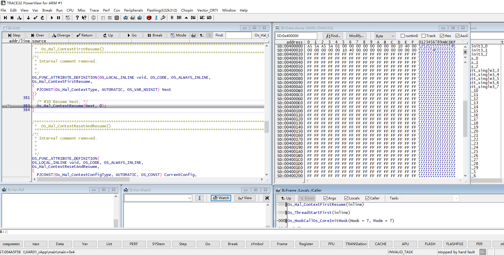Image resolution: width=504 pixels, height=255 pixels.
Task: Click the R toolbar button
Action: pyautogui.click(x=172, y=18)
